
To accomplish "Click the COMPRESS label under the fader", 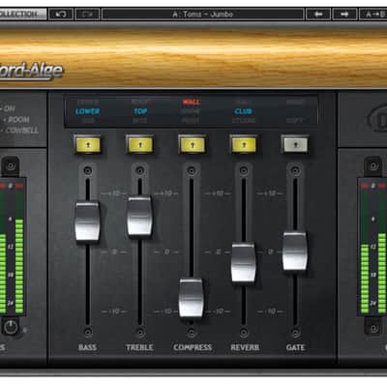I will tap(193, 347).
